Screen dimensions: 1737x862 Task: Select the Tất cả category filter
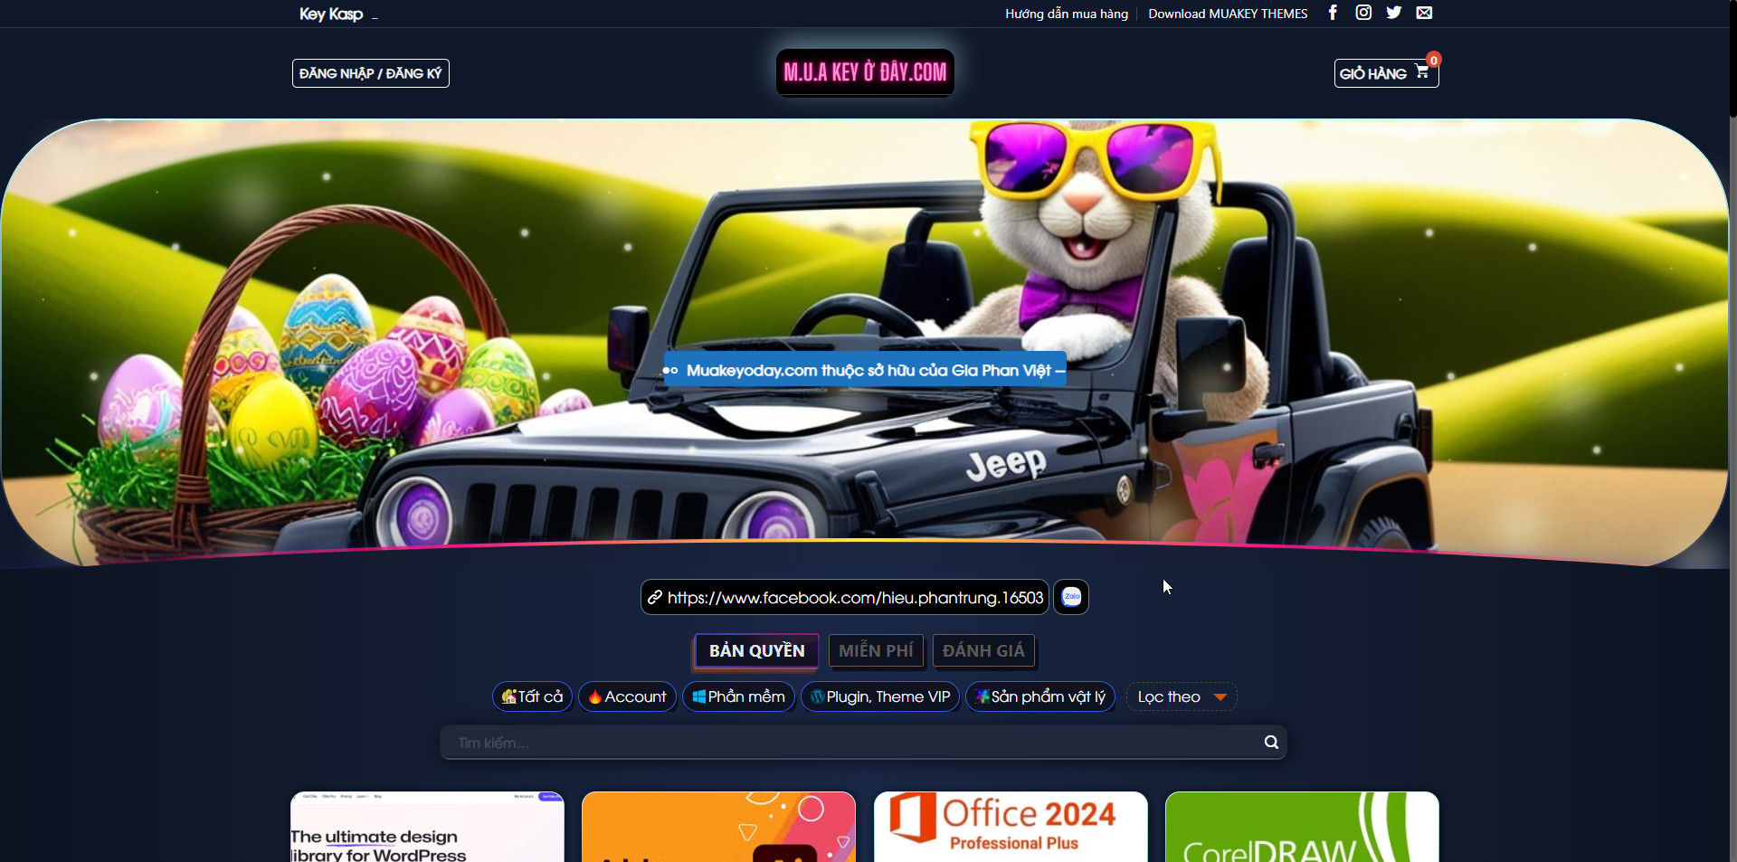(x=532, y=696)
